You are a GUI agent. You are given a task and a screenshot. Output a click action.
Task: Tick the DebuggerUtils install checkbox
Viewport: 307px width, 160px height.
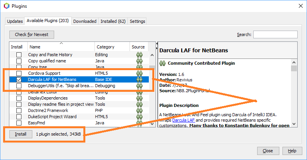tap(19, 86)
